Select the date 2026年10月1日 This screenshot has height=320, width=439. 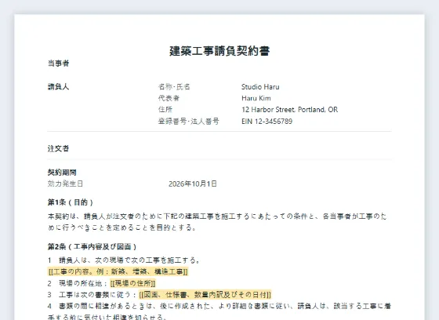193,184
